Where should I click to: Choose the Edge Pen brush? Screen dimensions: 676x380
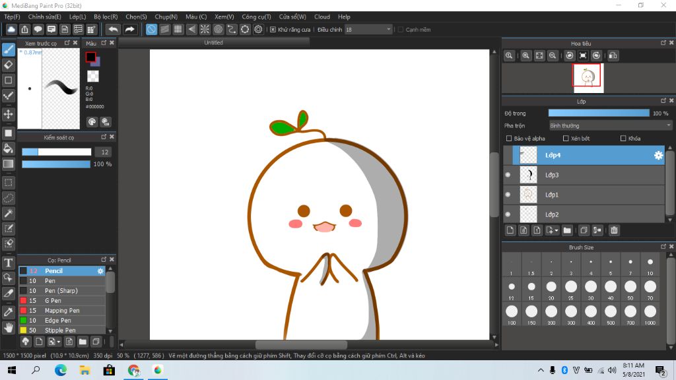pos(62,321)
